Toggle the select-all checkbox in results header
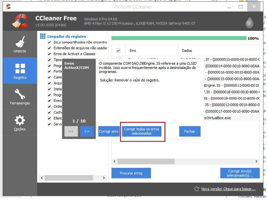 pyautogui.click(x=118, y=51)
